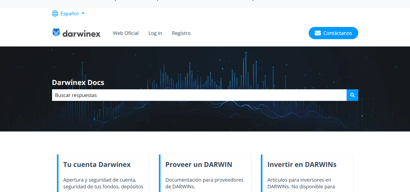This screenshot has width=410, height=192.
Task: Click the caret arrow beside Español
Action: tap(83, 14)
